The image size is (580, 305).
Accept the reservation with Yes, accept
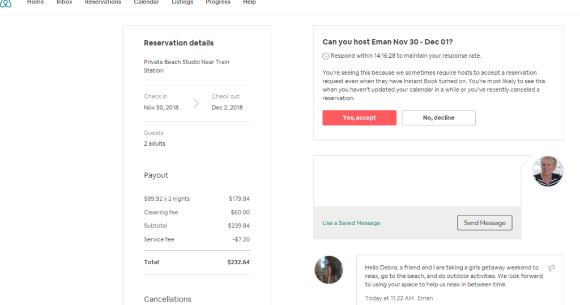(x=359, y=118)
